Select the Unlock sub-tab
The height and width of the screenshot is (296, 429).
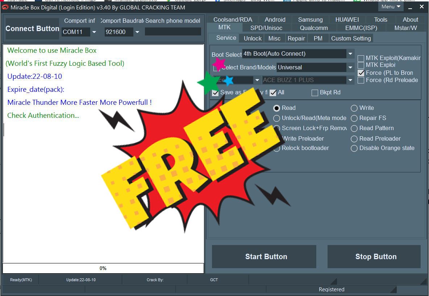pos(253,38)
